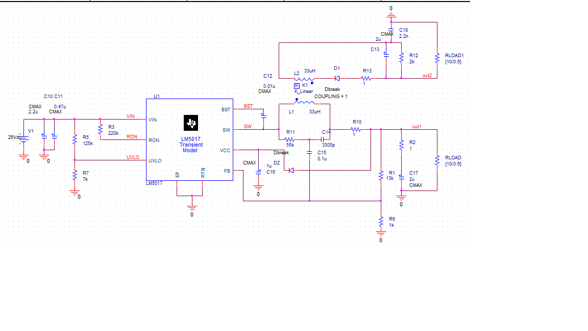Image resolution: width=588 pixels, height=331 pixels.
Task: Click the out2 net label
Action: tap(427, 76)
